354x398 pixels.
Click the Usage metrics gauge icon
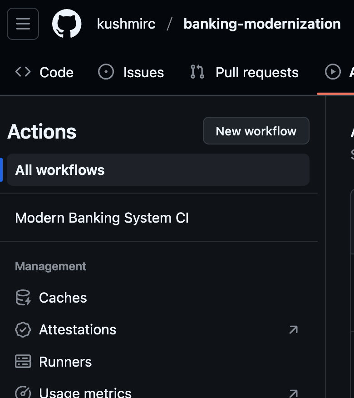point(23,392)
